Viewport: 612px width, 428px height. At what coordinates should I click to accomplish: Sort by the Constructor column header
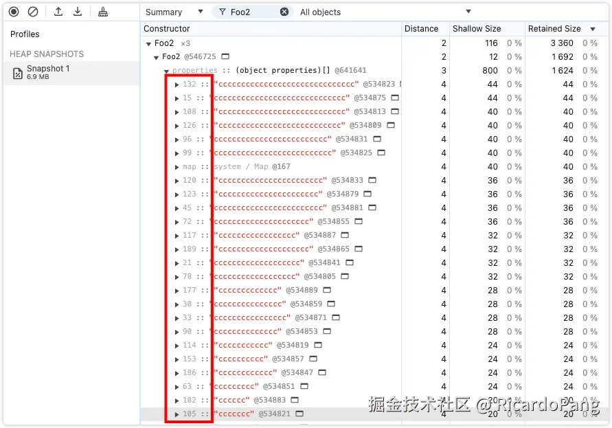click(x=271, y=28)
